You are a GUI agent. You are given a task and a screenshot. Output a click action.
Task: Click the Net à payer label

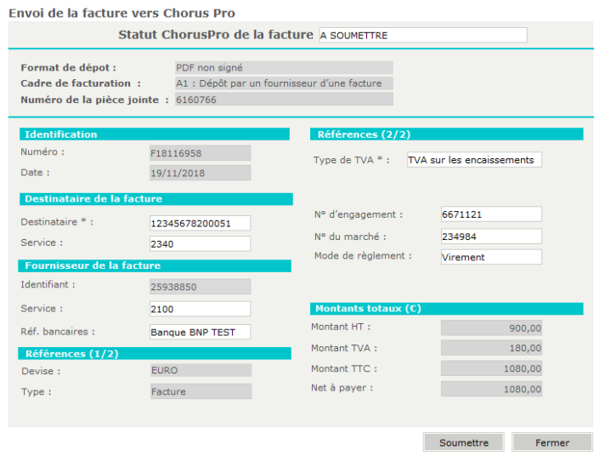342,388
